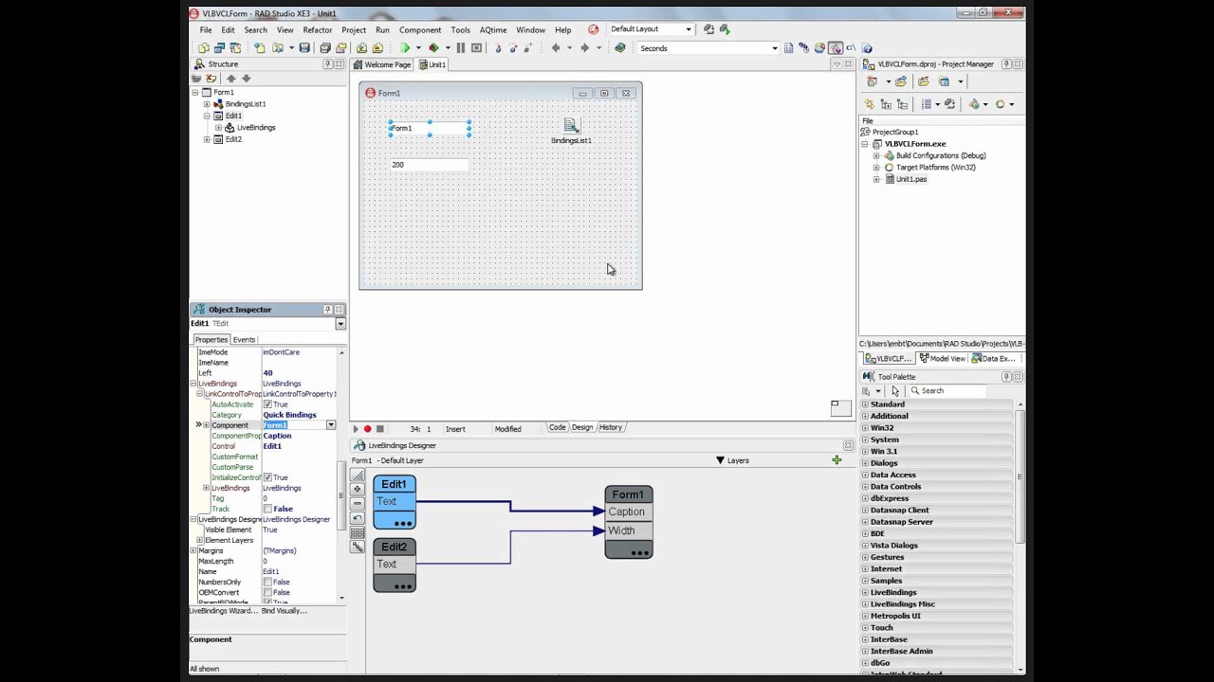Screen dimensions: 1214x682
Task: Click the three dots on Form1 node
Action: (640, 552)
